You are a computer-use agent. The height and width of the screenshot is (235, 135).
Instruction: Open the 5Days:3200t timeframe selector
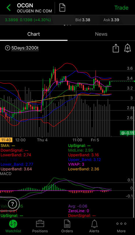25,48
